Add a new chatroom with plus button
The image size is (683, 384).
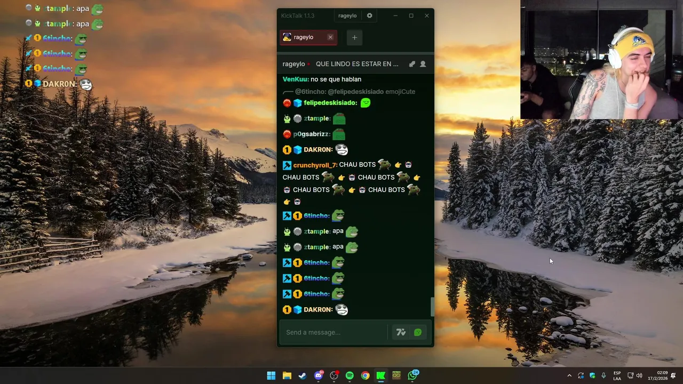(x=354, y=37)
